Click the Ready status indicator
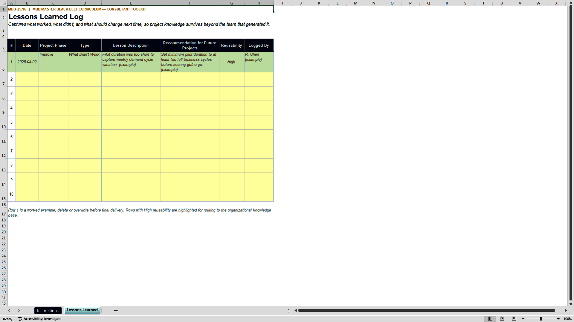This screenshot has height=322, width=574. click(8, 319)
